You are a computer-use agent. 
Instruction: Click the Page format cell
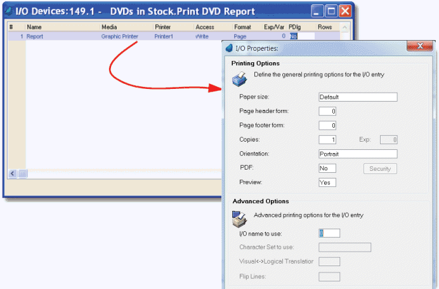tap(240, 36)
